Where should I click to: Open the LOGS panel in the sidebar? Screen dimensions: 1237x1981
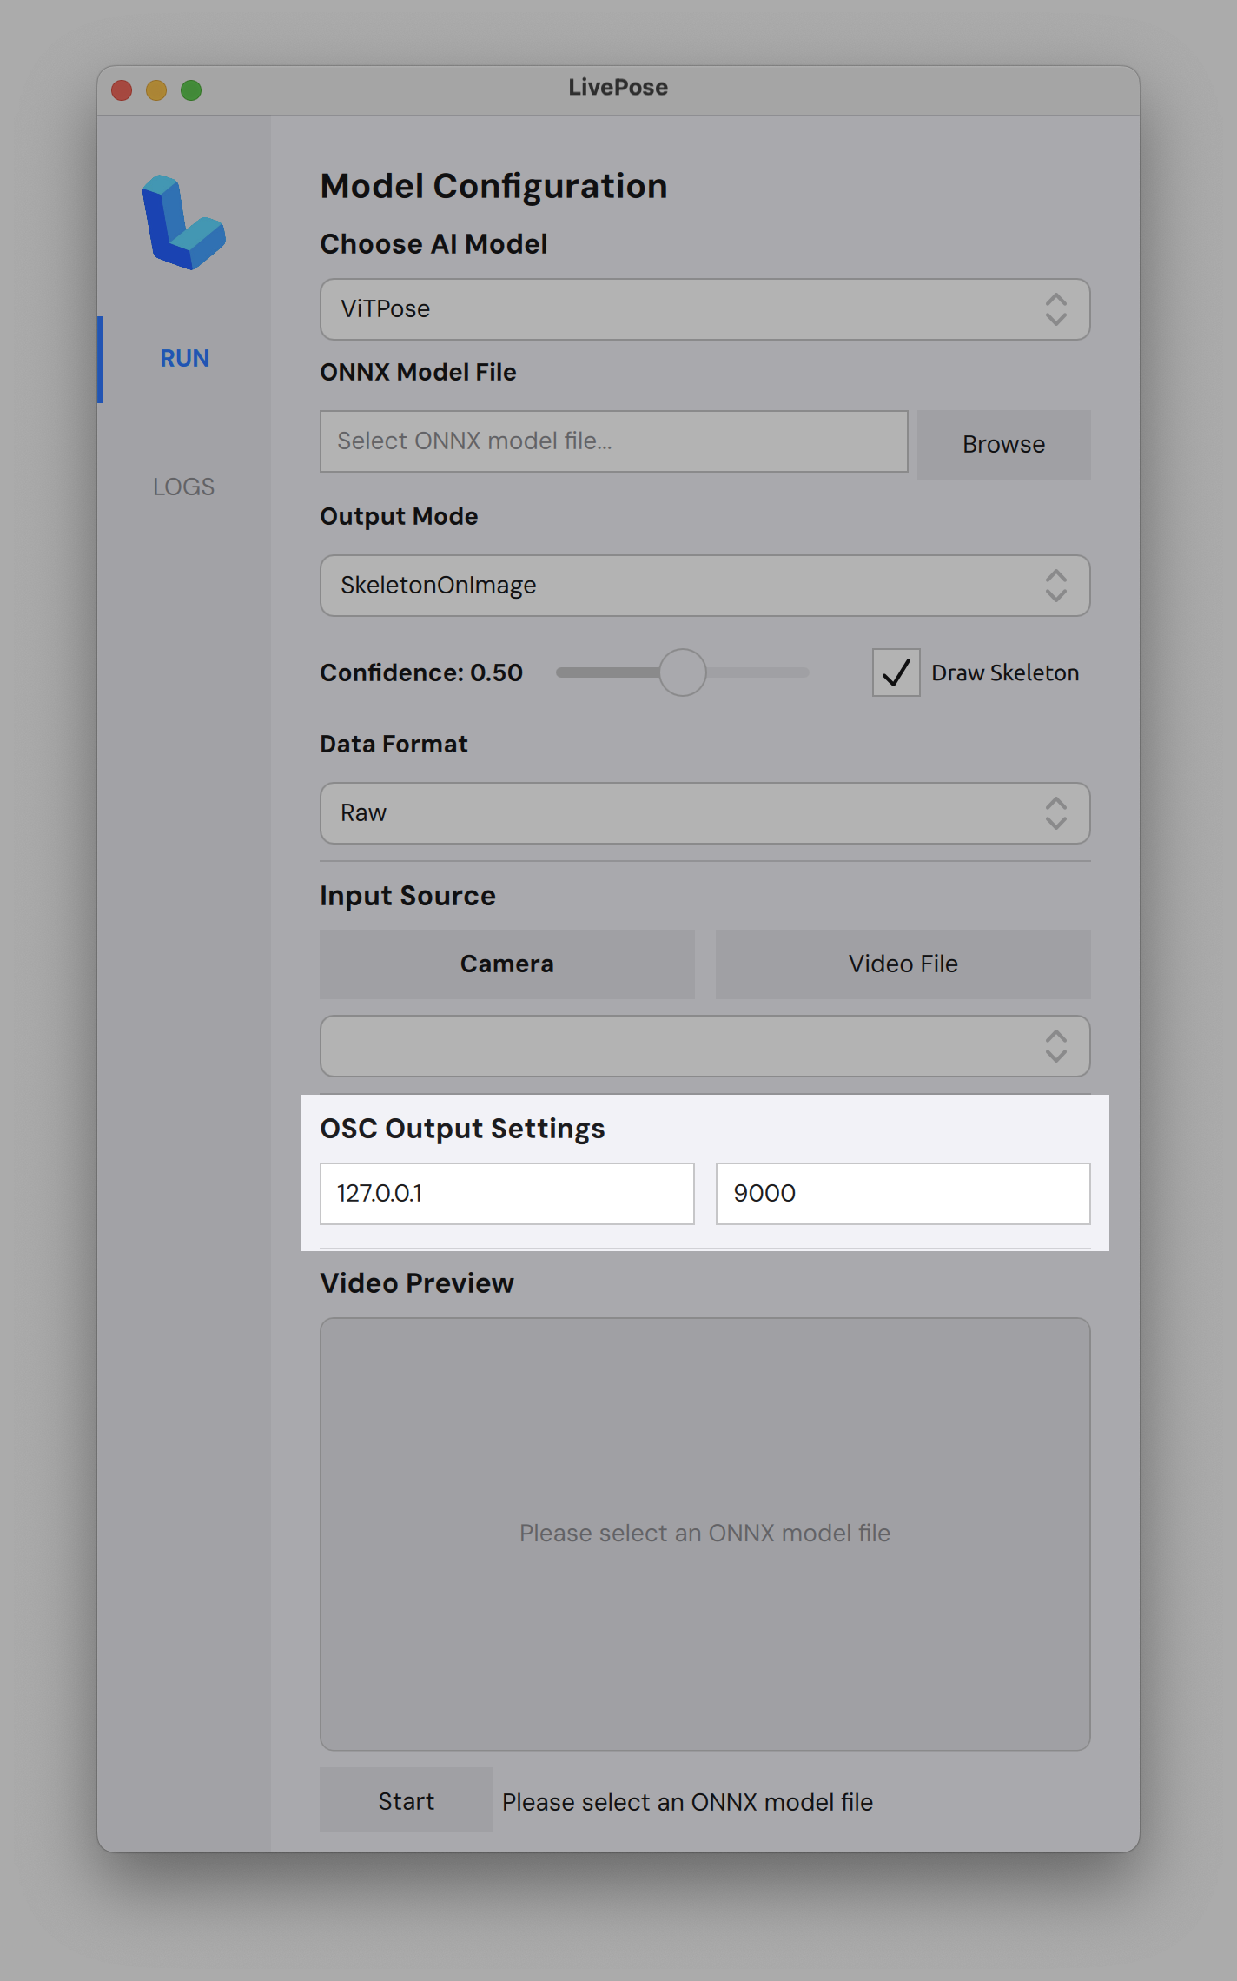pos(183,487)
